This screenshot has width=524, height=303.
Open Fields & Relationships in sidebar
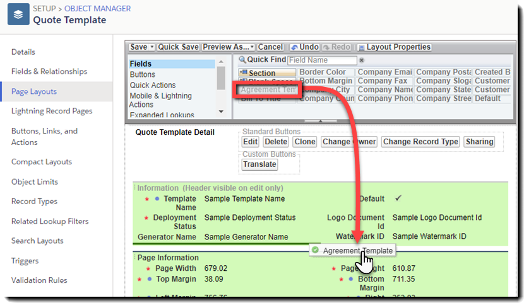pyautogui.click(x=49, y=71)
